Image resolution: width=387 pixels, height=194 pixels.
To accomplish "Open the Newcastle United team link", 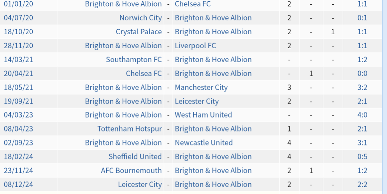I will [x=204, y=143].
